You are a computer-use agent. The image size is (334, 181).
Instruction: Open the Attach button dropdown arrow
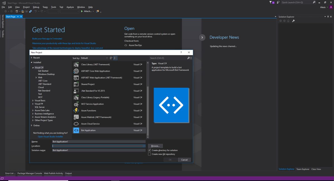[94, 11]
